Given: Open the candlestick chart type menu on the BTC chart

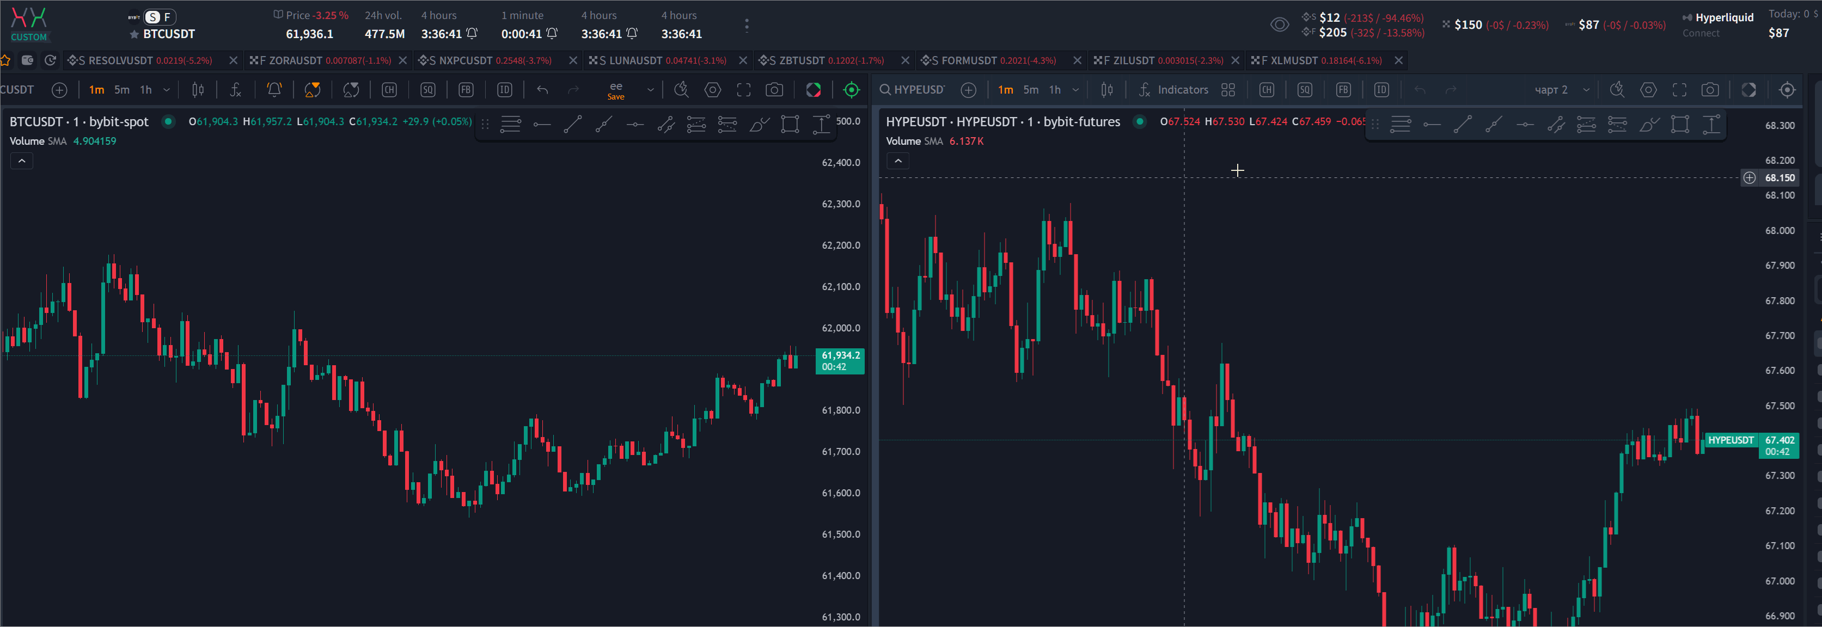Looking at the screenshot, I should point(198,90).
